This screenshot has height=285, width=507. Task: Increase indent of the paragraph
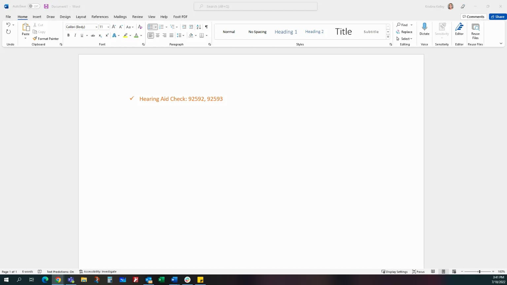(x=191, y=27)
